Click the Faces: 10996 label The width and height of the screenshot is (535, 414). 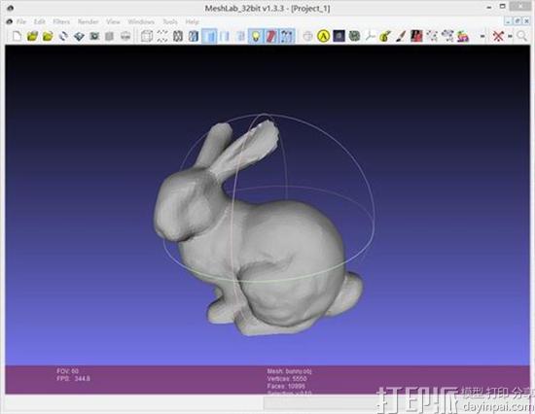286,387
